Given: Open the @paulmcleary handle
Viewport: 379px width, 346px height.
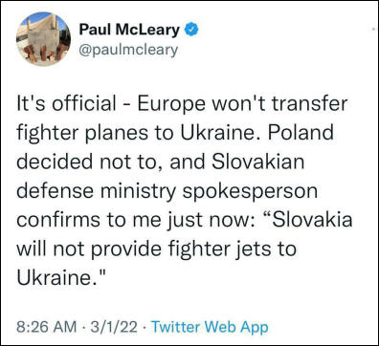Looking at the screenshot, I should pos(128,51).
